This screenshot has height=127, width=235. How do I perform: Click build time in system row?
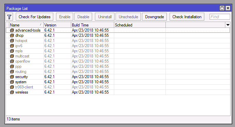[x=90, y=82]
